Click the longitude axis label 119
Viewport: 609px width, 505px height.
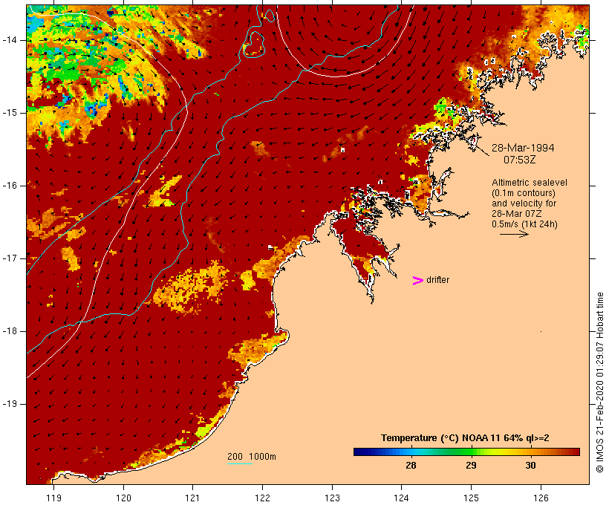(x=53, y=498)
